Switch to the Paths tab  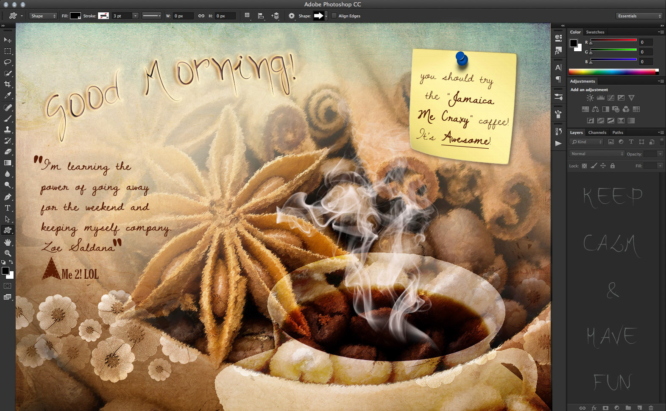[618, 133]
